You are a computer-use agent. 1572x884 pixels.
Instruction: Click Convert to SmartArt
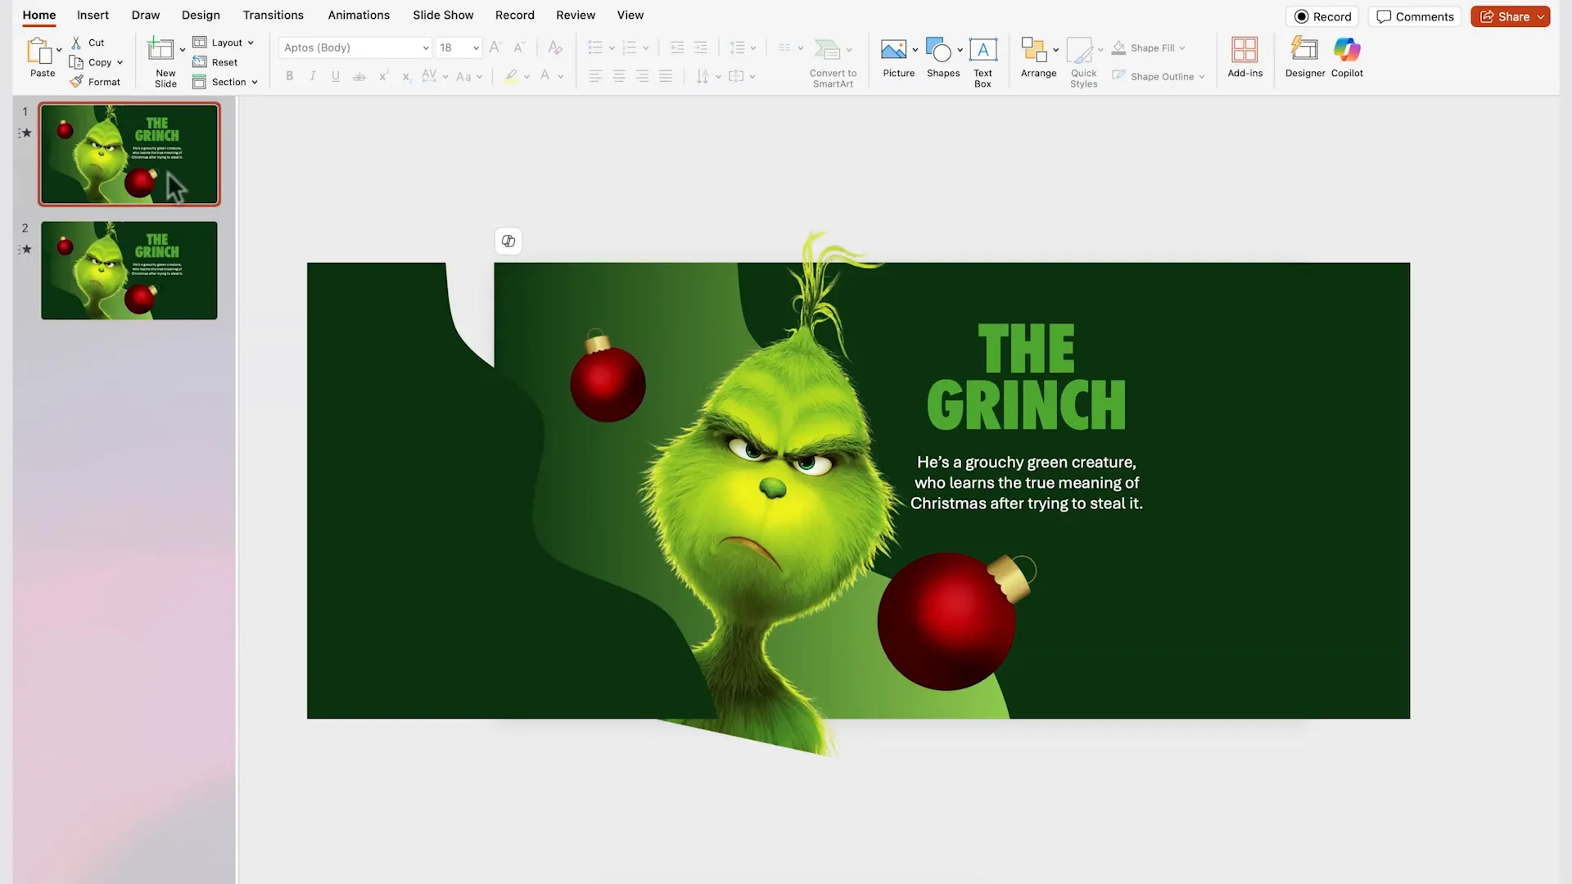(833, 63)
